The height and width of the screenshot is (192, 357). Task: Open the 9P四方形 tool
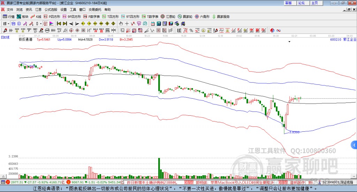tap(72, 17)
